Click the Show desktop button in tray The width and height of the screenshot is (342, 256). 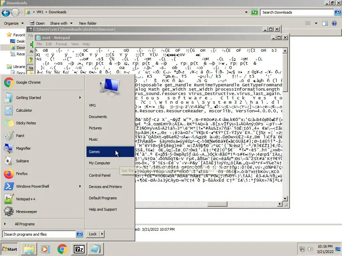point(338,249)
